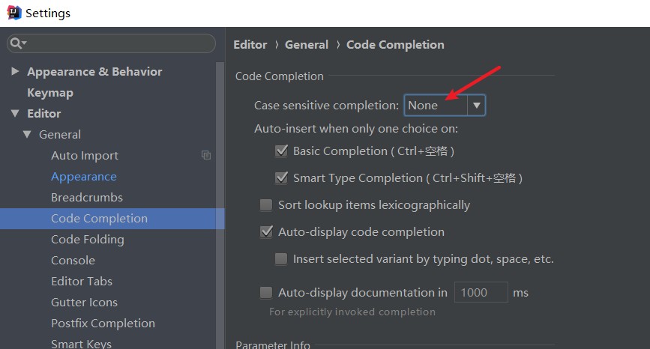Click the copy icon beside Auto Import

[x=206, y=155]
